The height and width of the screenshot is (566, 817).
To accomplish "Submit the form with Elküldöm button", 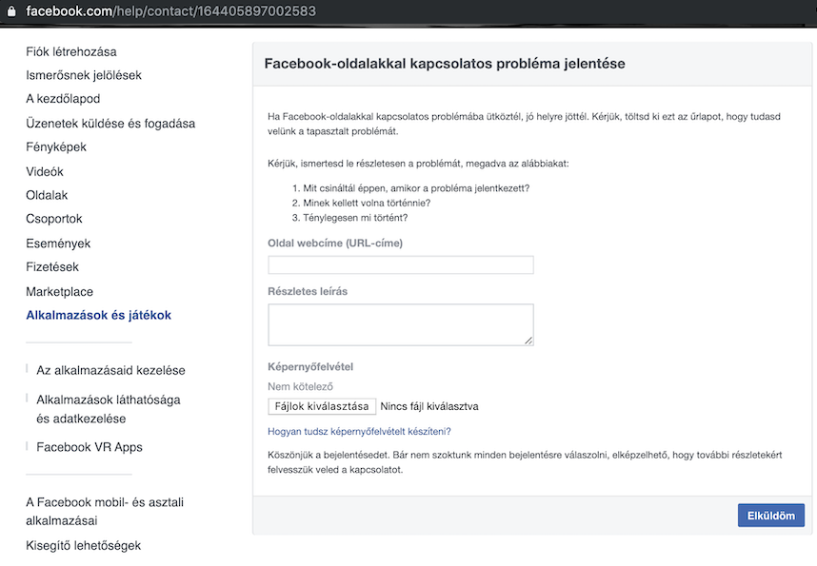I will pos(770,516).
